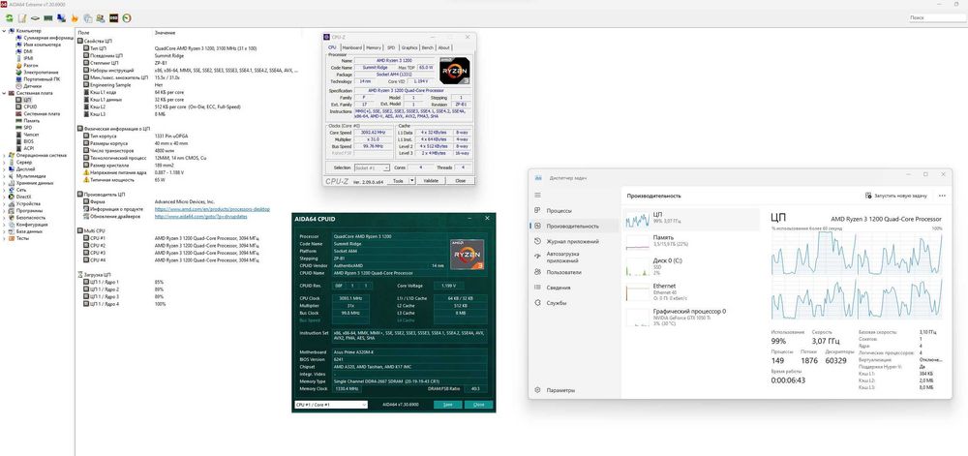Collapse the Системная плата tree node
The image size is (968, 456).
(3, 93)
